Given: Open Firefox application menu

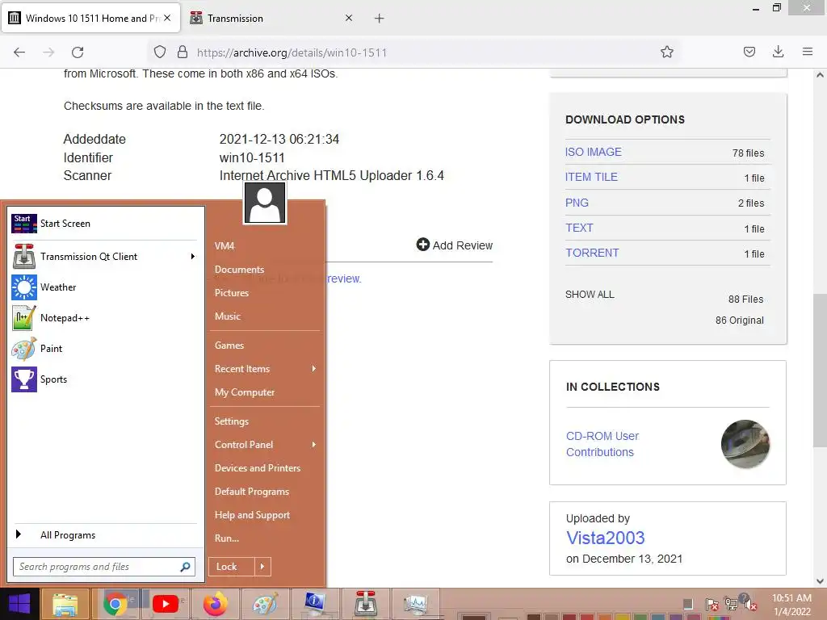Looking at the screenshot, I should coord(808,52).
